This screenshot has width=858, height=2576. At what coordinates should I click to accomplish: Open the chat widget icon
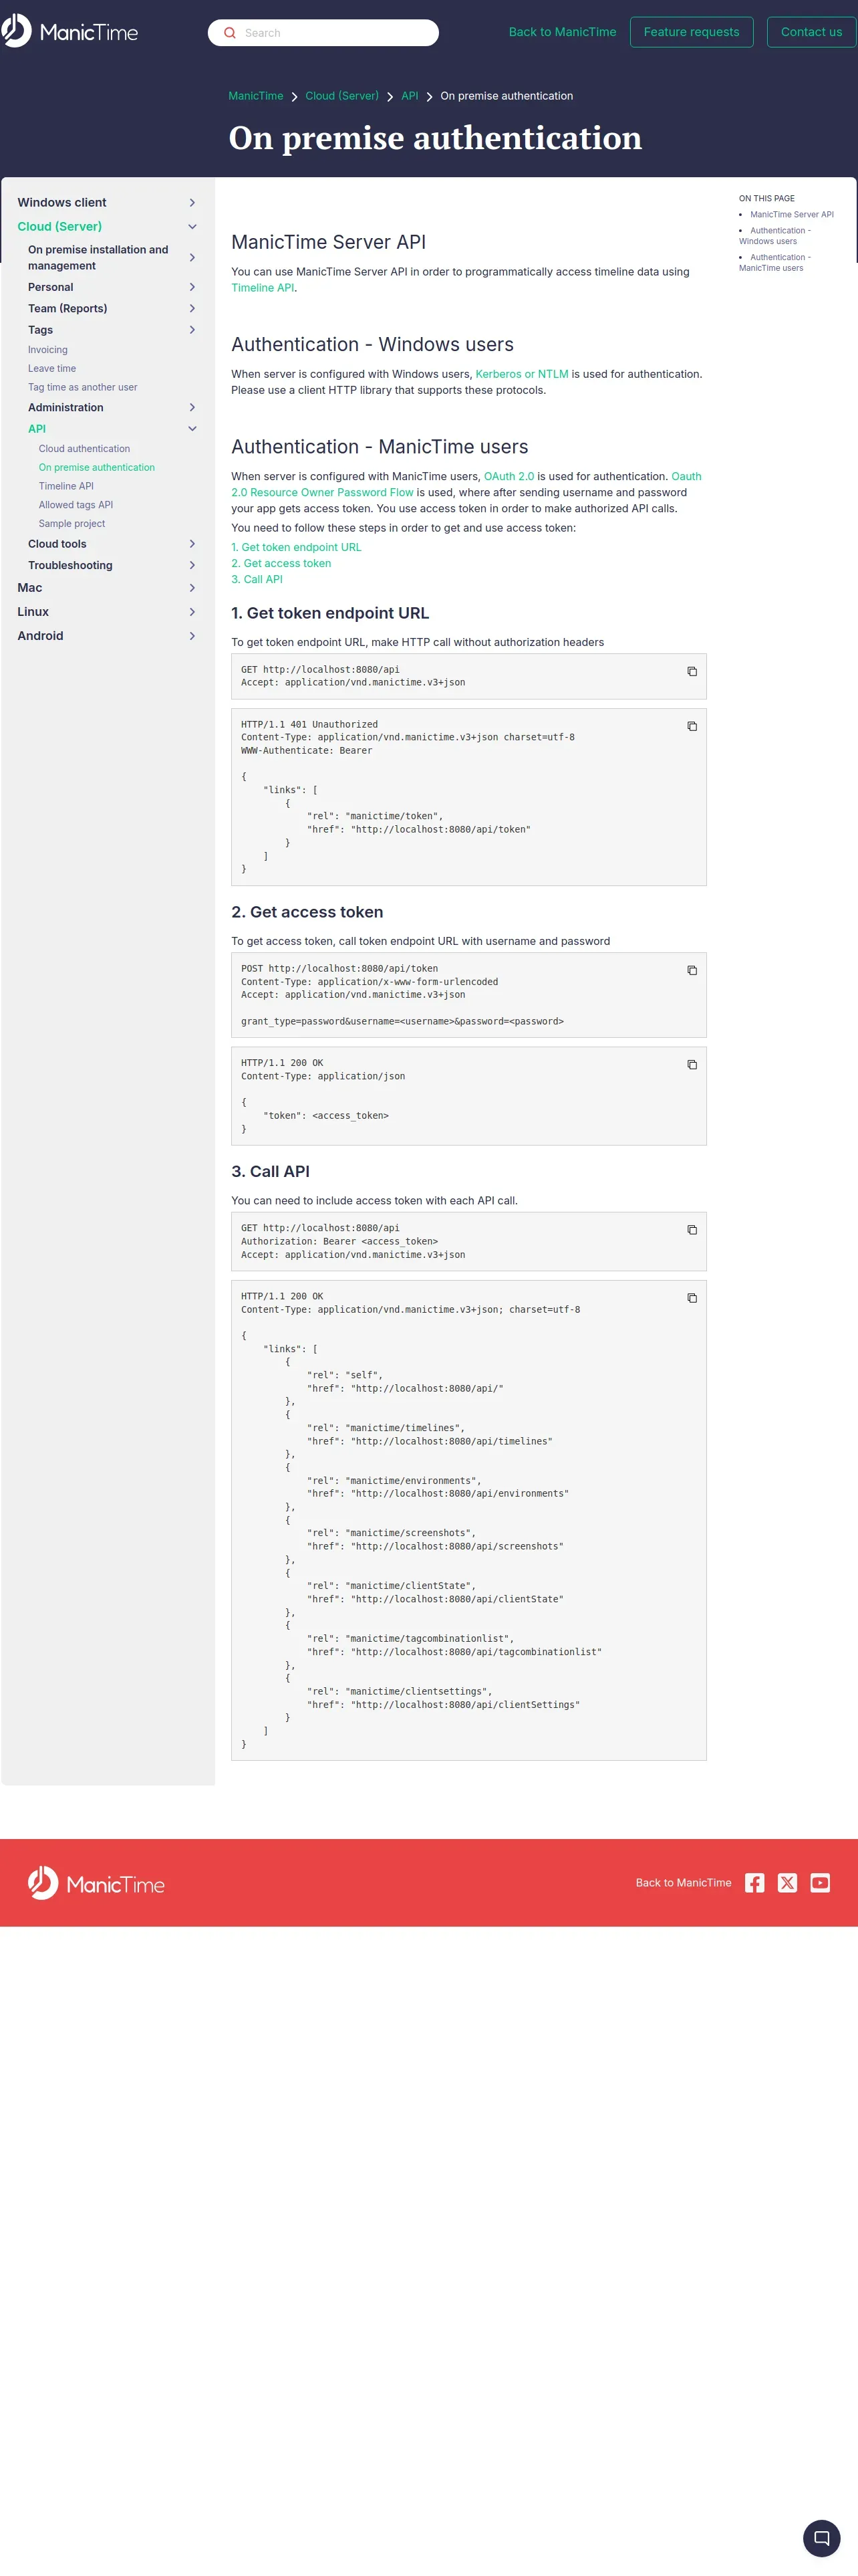tap(821, 2537)
